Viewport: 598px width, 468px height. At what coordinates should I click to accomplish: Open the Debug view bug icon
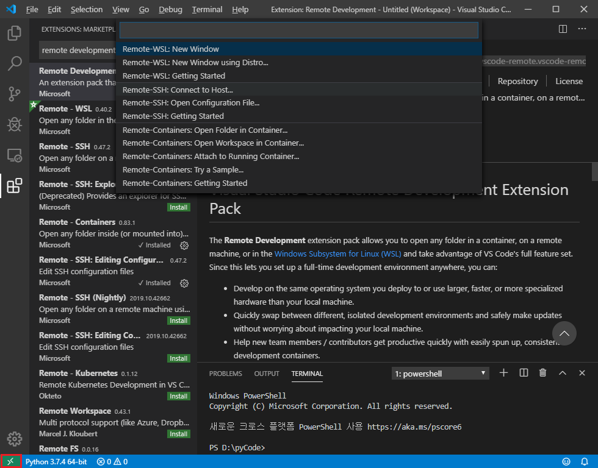[15, 124]
